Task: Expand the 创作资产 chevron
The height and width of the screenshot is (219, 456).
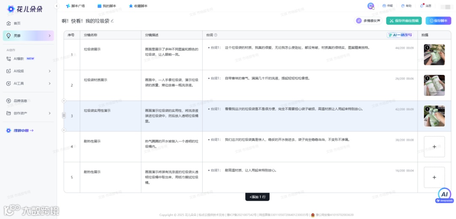Action: [49, 113]
